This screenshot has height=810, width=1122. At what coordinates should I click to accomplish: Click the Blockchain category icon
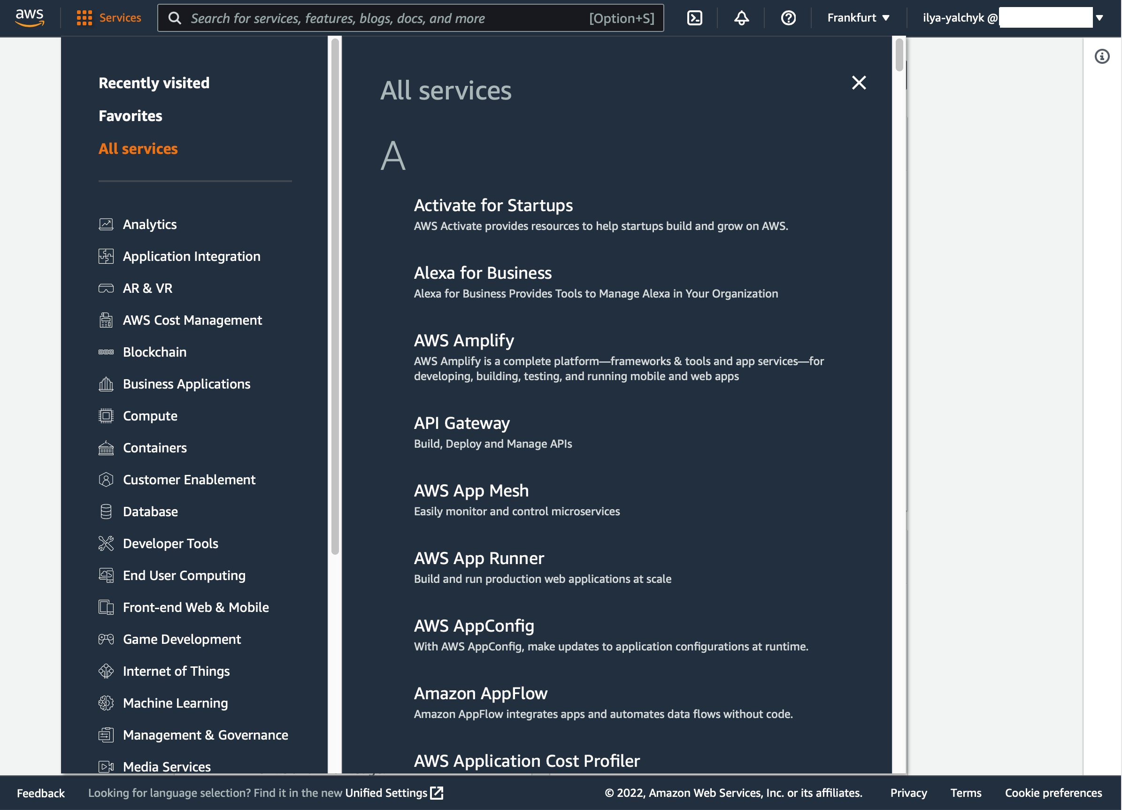pyautogui.click(x=106, y=352)
